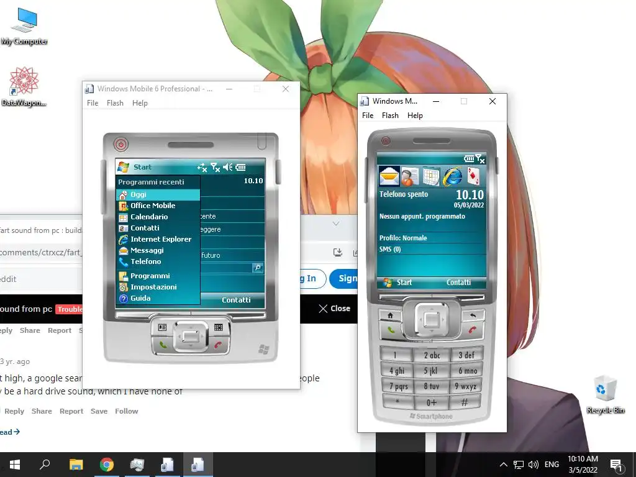Open Contatti in the Start menu list
This screenshot has width=636, height=477.
click(x=158, y=228)
